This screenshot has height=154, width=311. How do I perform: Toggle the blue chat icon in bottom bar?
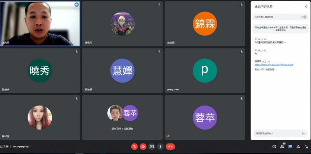(290, 147)
